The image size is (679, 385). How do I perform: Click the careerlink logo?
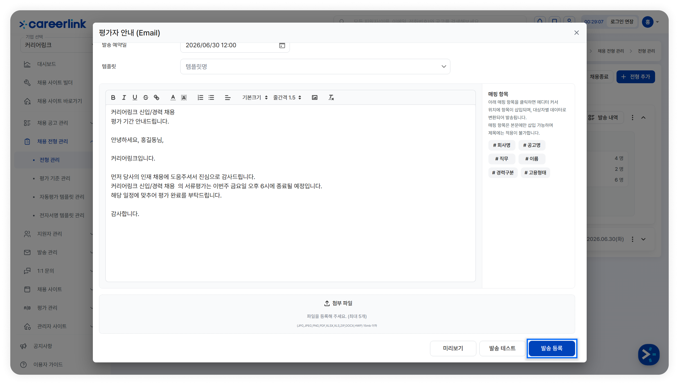(x=53, y=24)
